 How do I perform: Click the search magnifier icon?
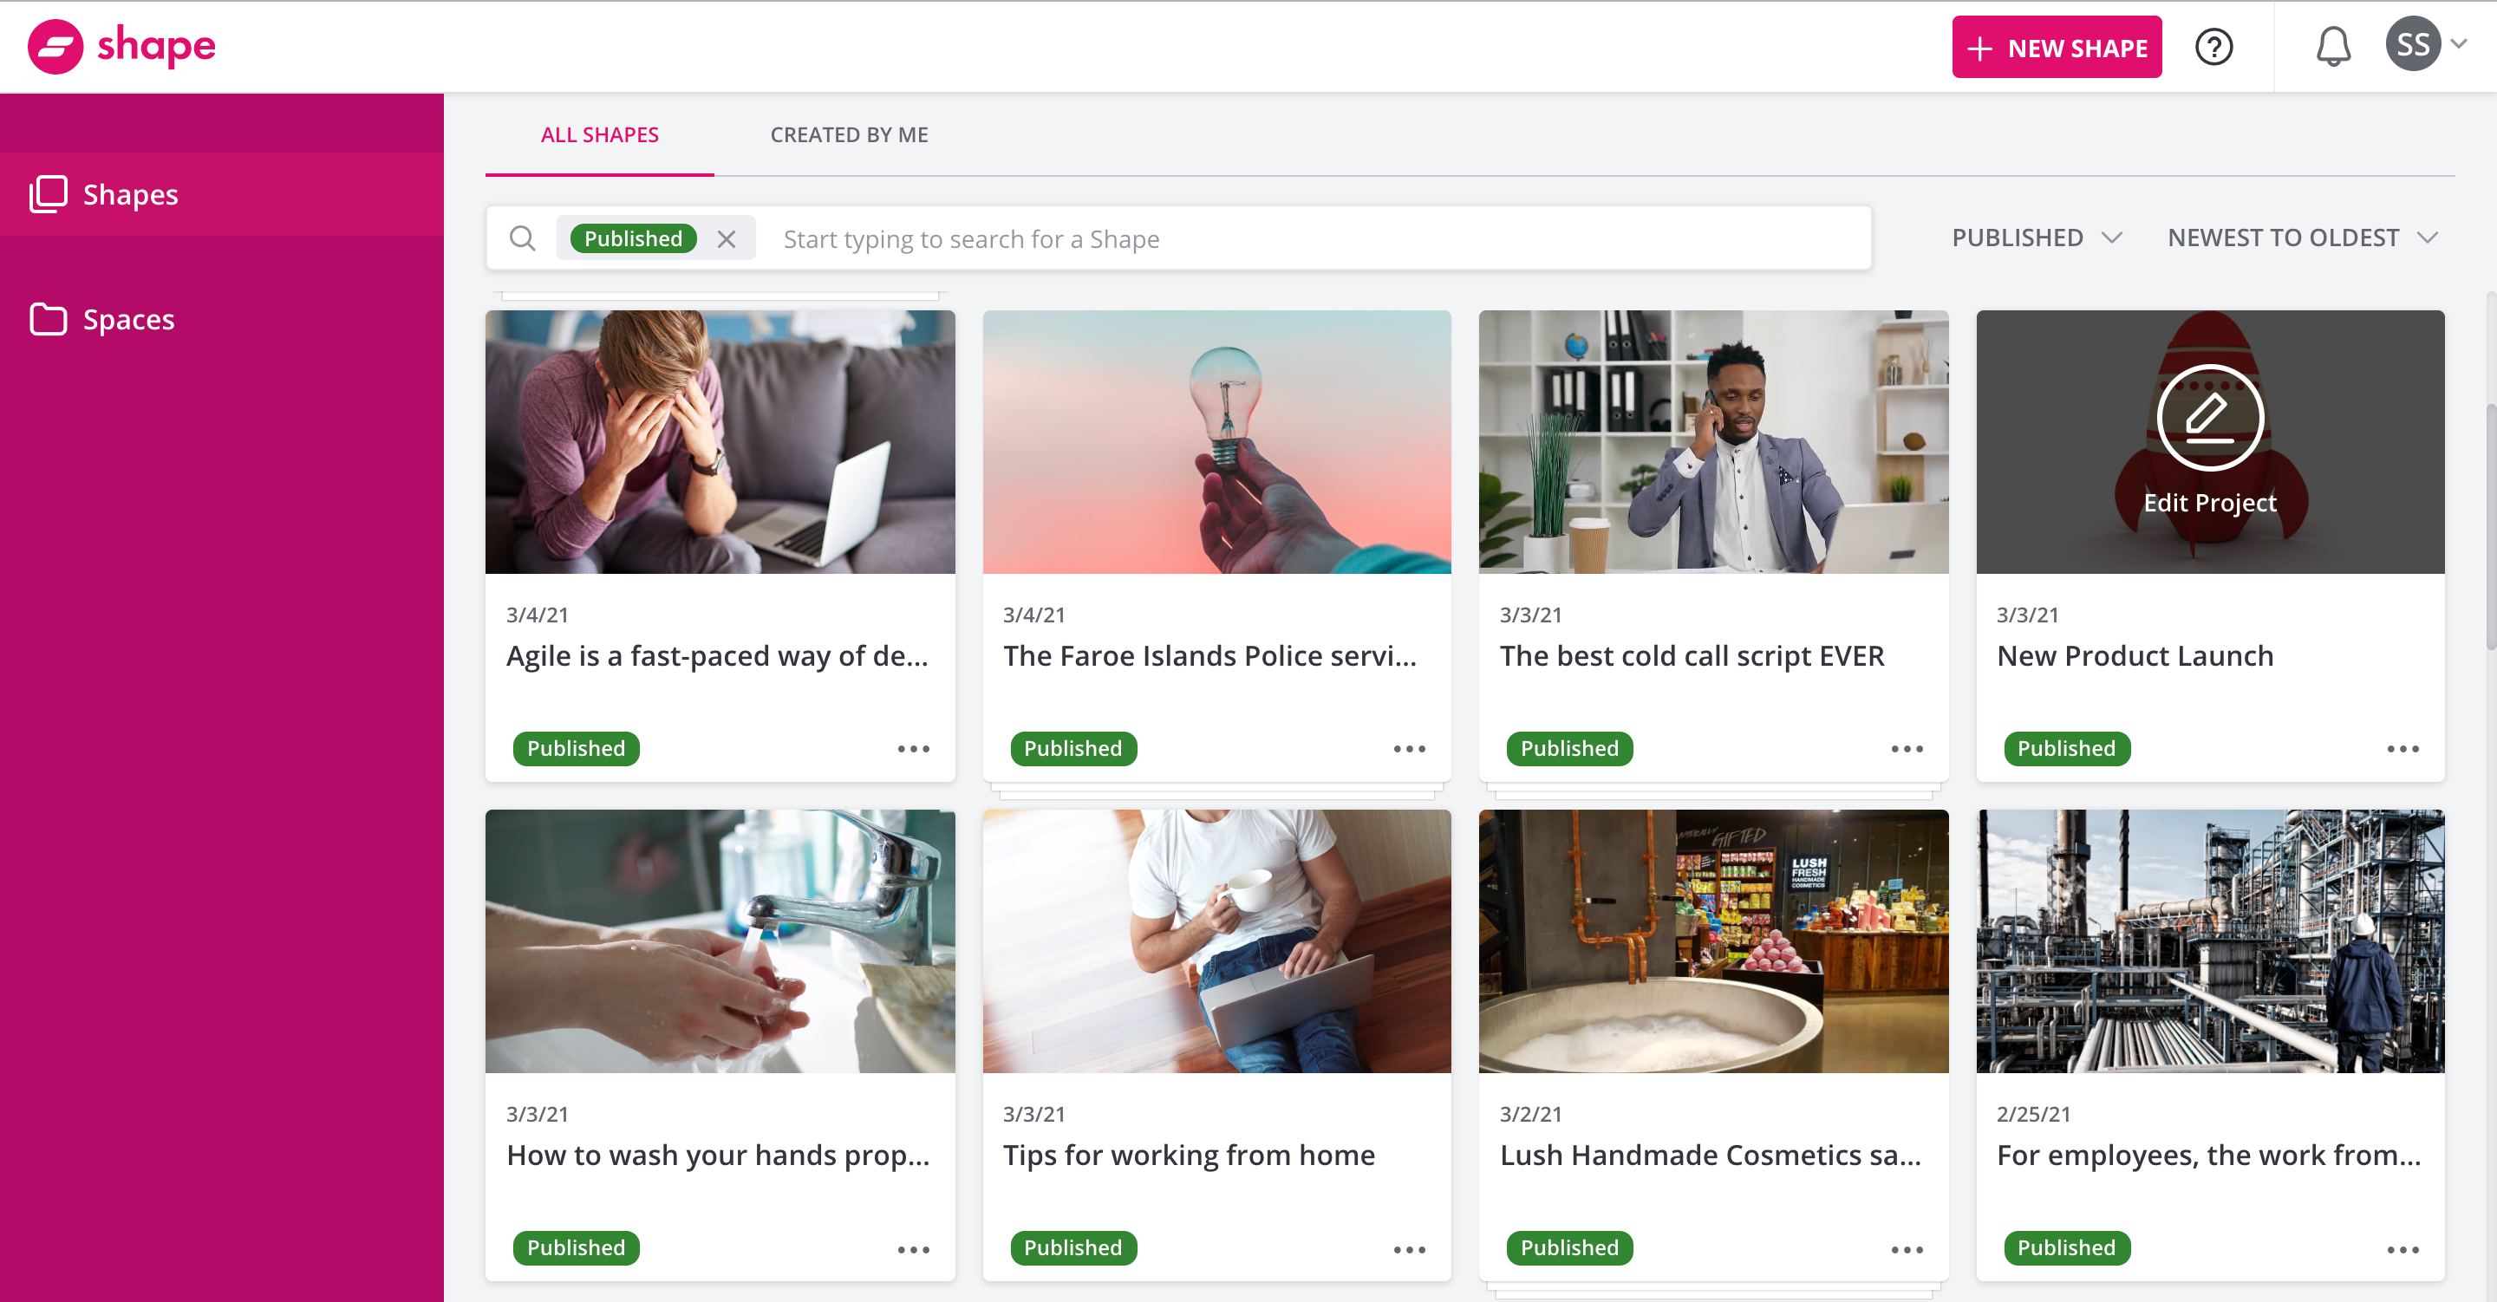coord(523,238)
